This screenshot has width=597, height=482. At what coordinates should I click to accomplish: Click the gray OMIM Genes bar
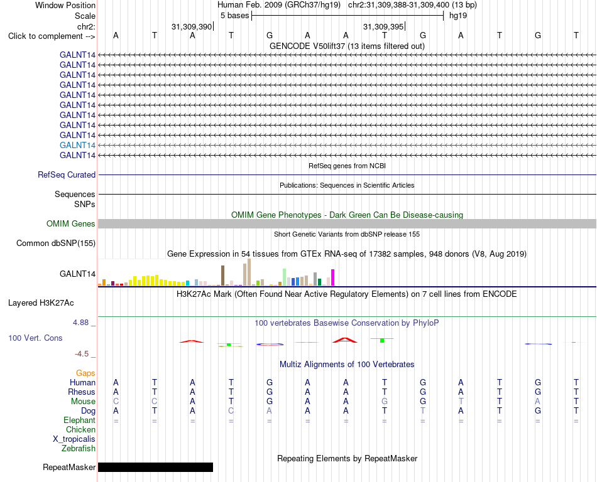point(347,223)
